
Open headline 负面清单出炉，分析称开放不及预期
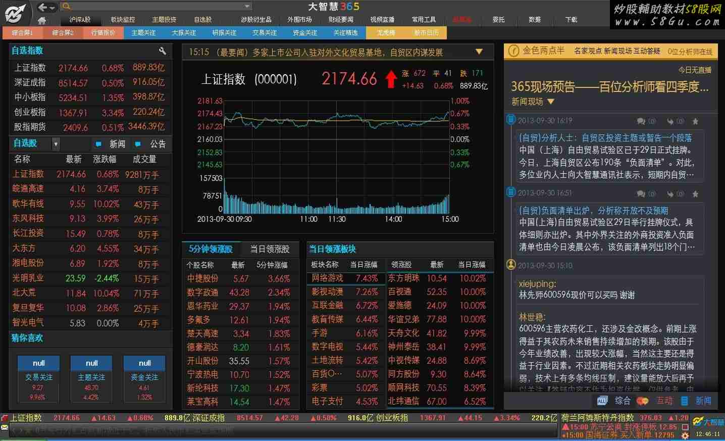[593, 210]
